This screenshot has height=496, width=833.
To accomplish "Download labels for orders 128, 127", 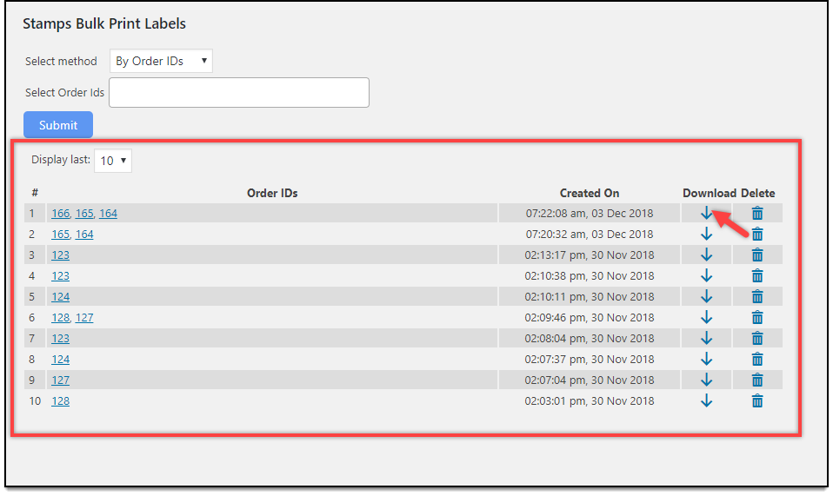I will pos(706,318).
